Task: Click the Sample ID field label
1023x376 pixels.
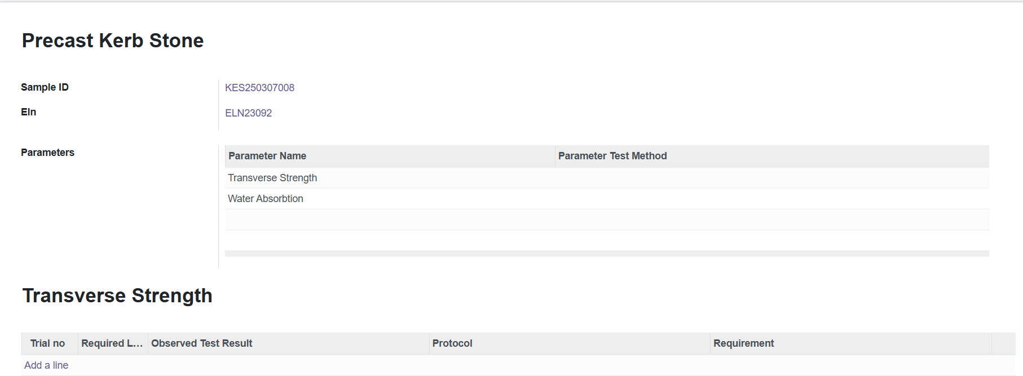Action: (x=45, y=87)
